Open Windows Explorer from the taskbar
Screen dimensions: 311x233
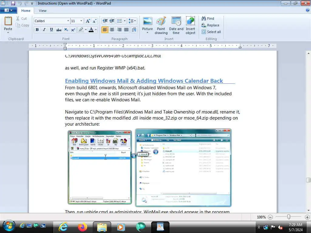tap(102, 227)
